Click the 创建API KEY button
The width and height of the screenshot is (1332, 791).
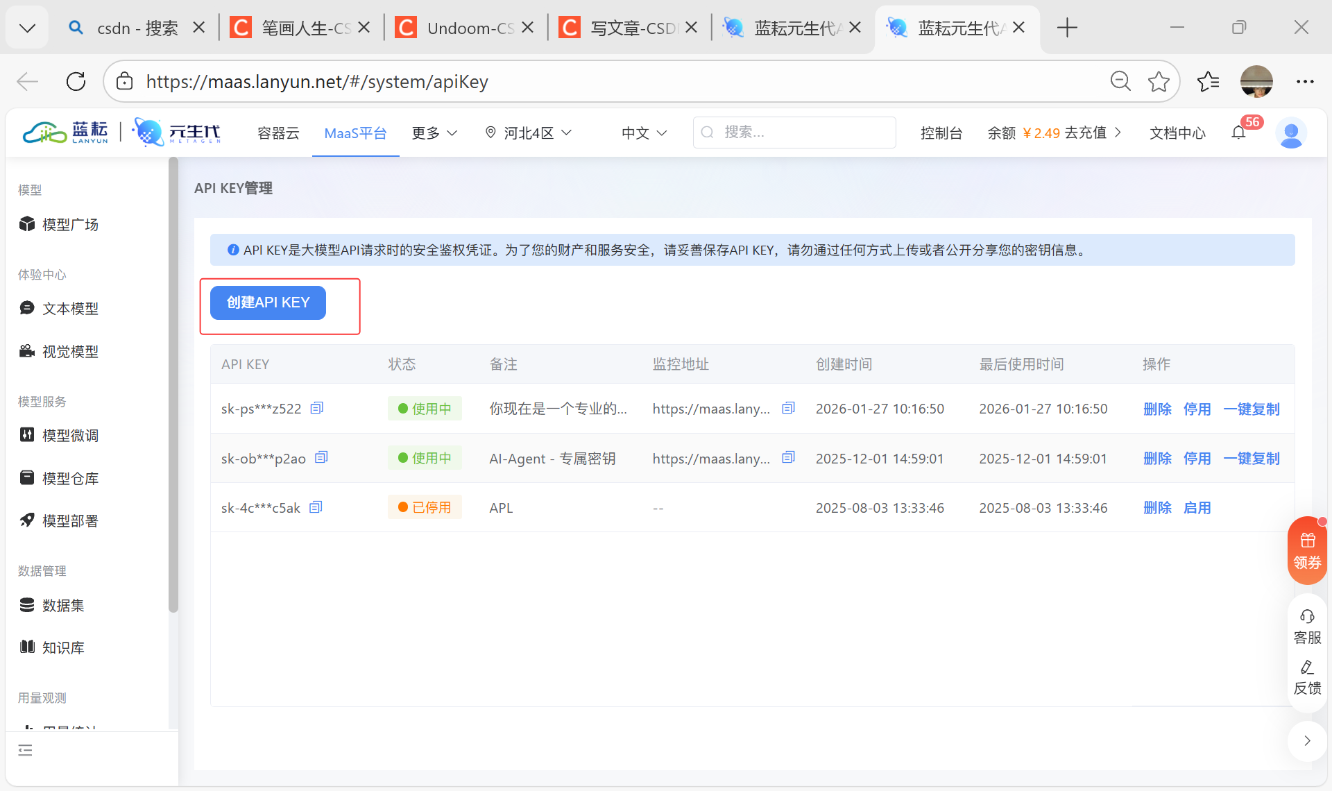268,303
